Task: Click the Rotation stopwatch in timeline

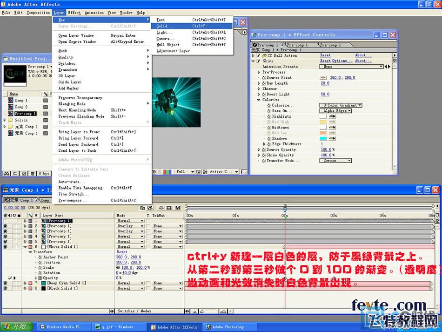Action: point(40,273)
